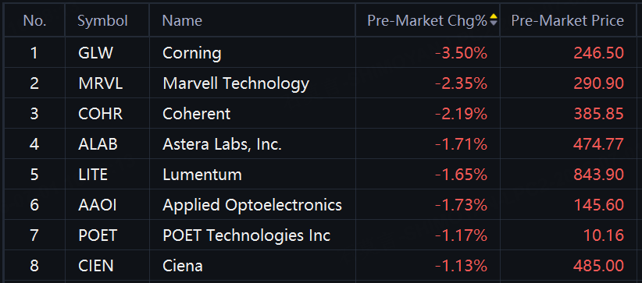Open the GLW symbol
642x283 pixels.
point(95,53)
